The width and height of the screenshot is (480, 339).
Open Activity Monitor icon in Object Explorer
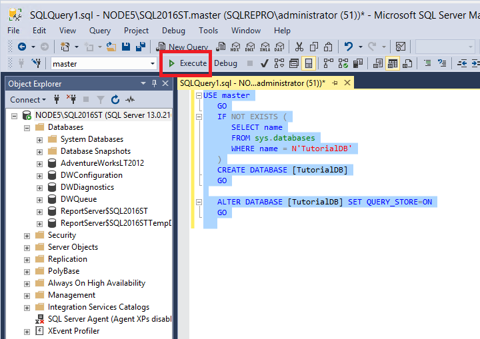(130, 100)
